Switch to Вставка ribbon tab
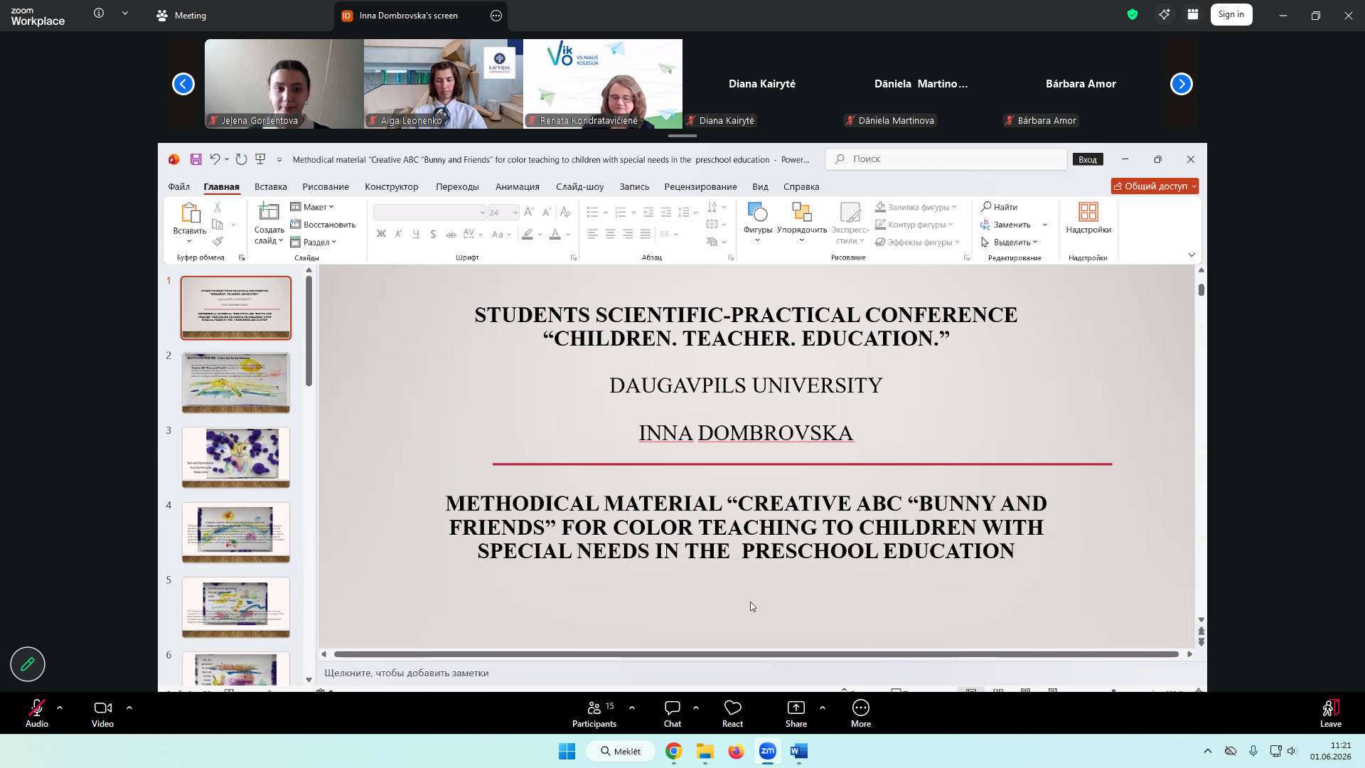 (271, 186)
